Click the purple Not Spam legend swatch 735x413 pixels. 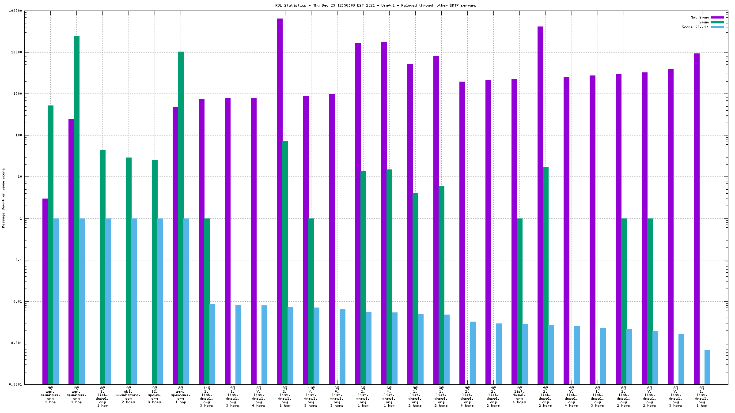717,17
